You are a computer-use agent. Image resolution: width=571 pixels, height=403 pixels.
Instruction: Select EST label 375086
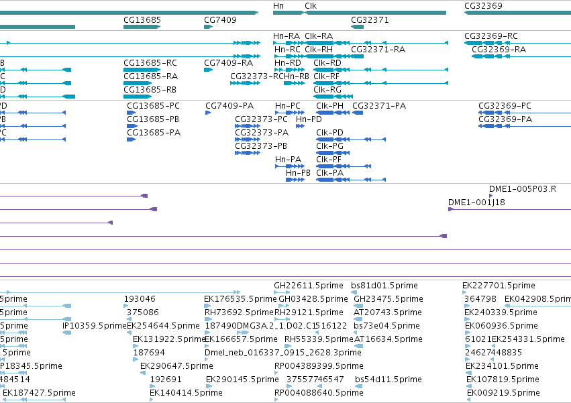[x=142, y=312]
